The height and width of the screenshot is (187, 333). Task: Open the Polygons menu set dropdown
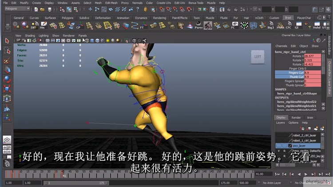point(17,9)
